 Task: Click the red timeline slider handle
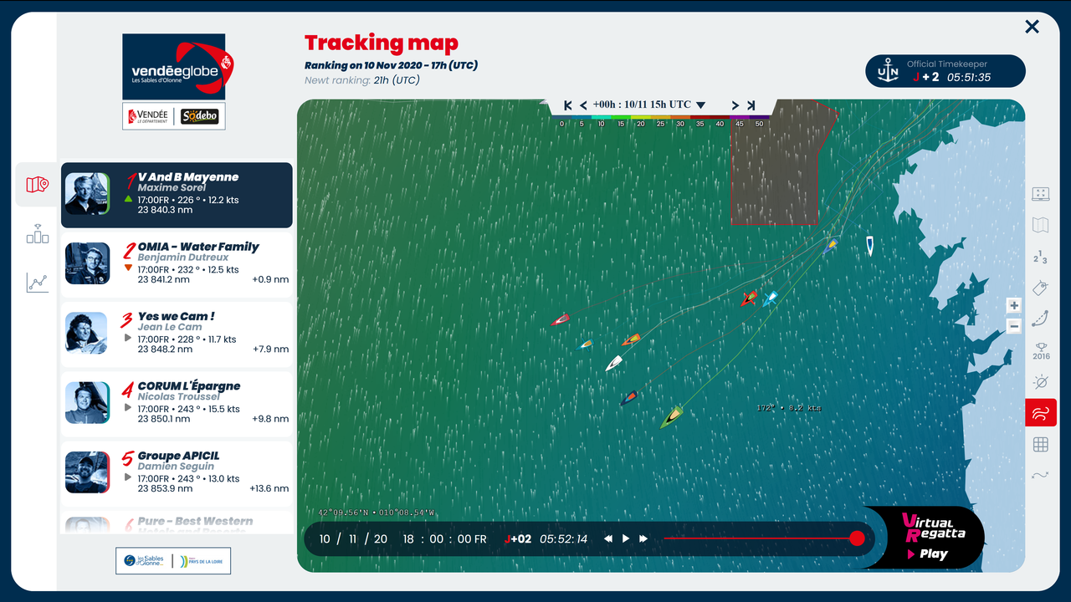(x=857, y=538)
